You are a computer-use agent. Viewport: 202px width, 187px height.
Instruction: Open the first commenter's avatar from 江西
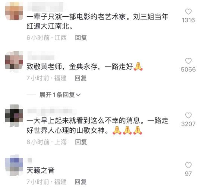click(x=14, y=11)
